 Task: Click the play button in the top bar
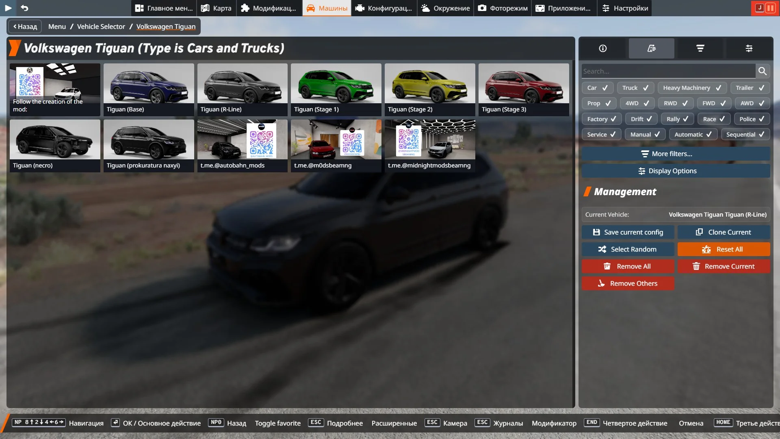tap(8, 8)
